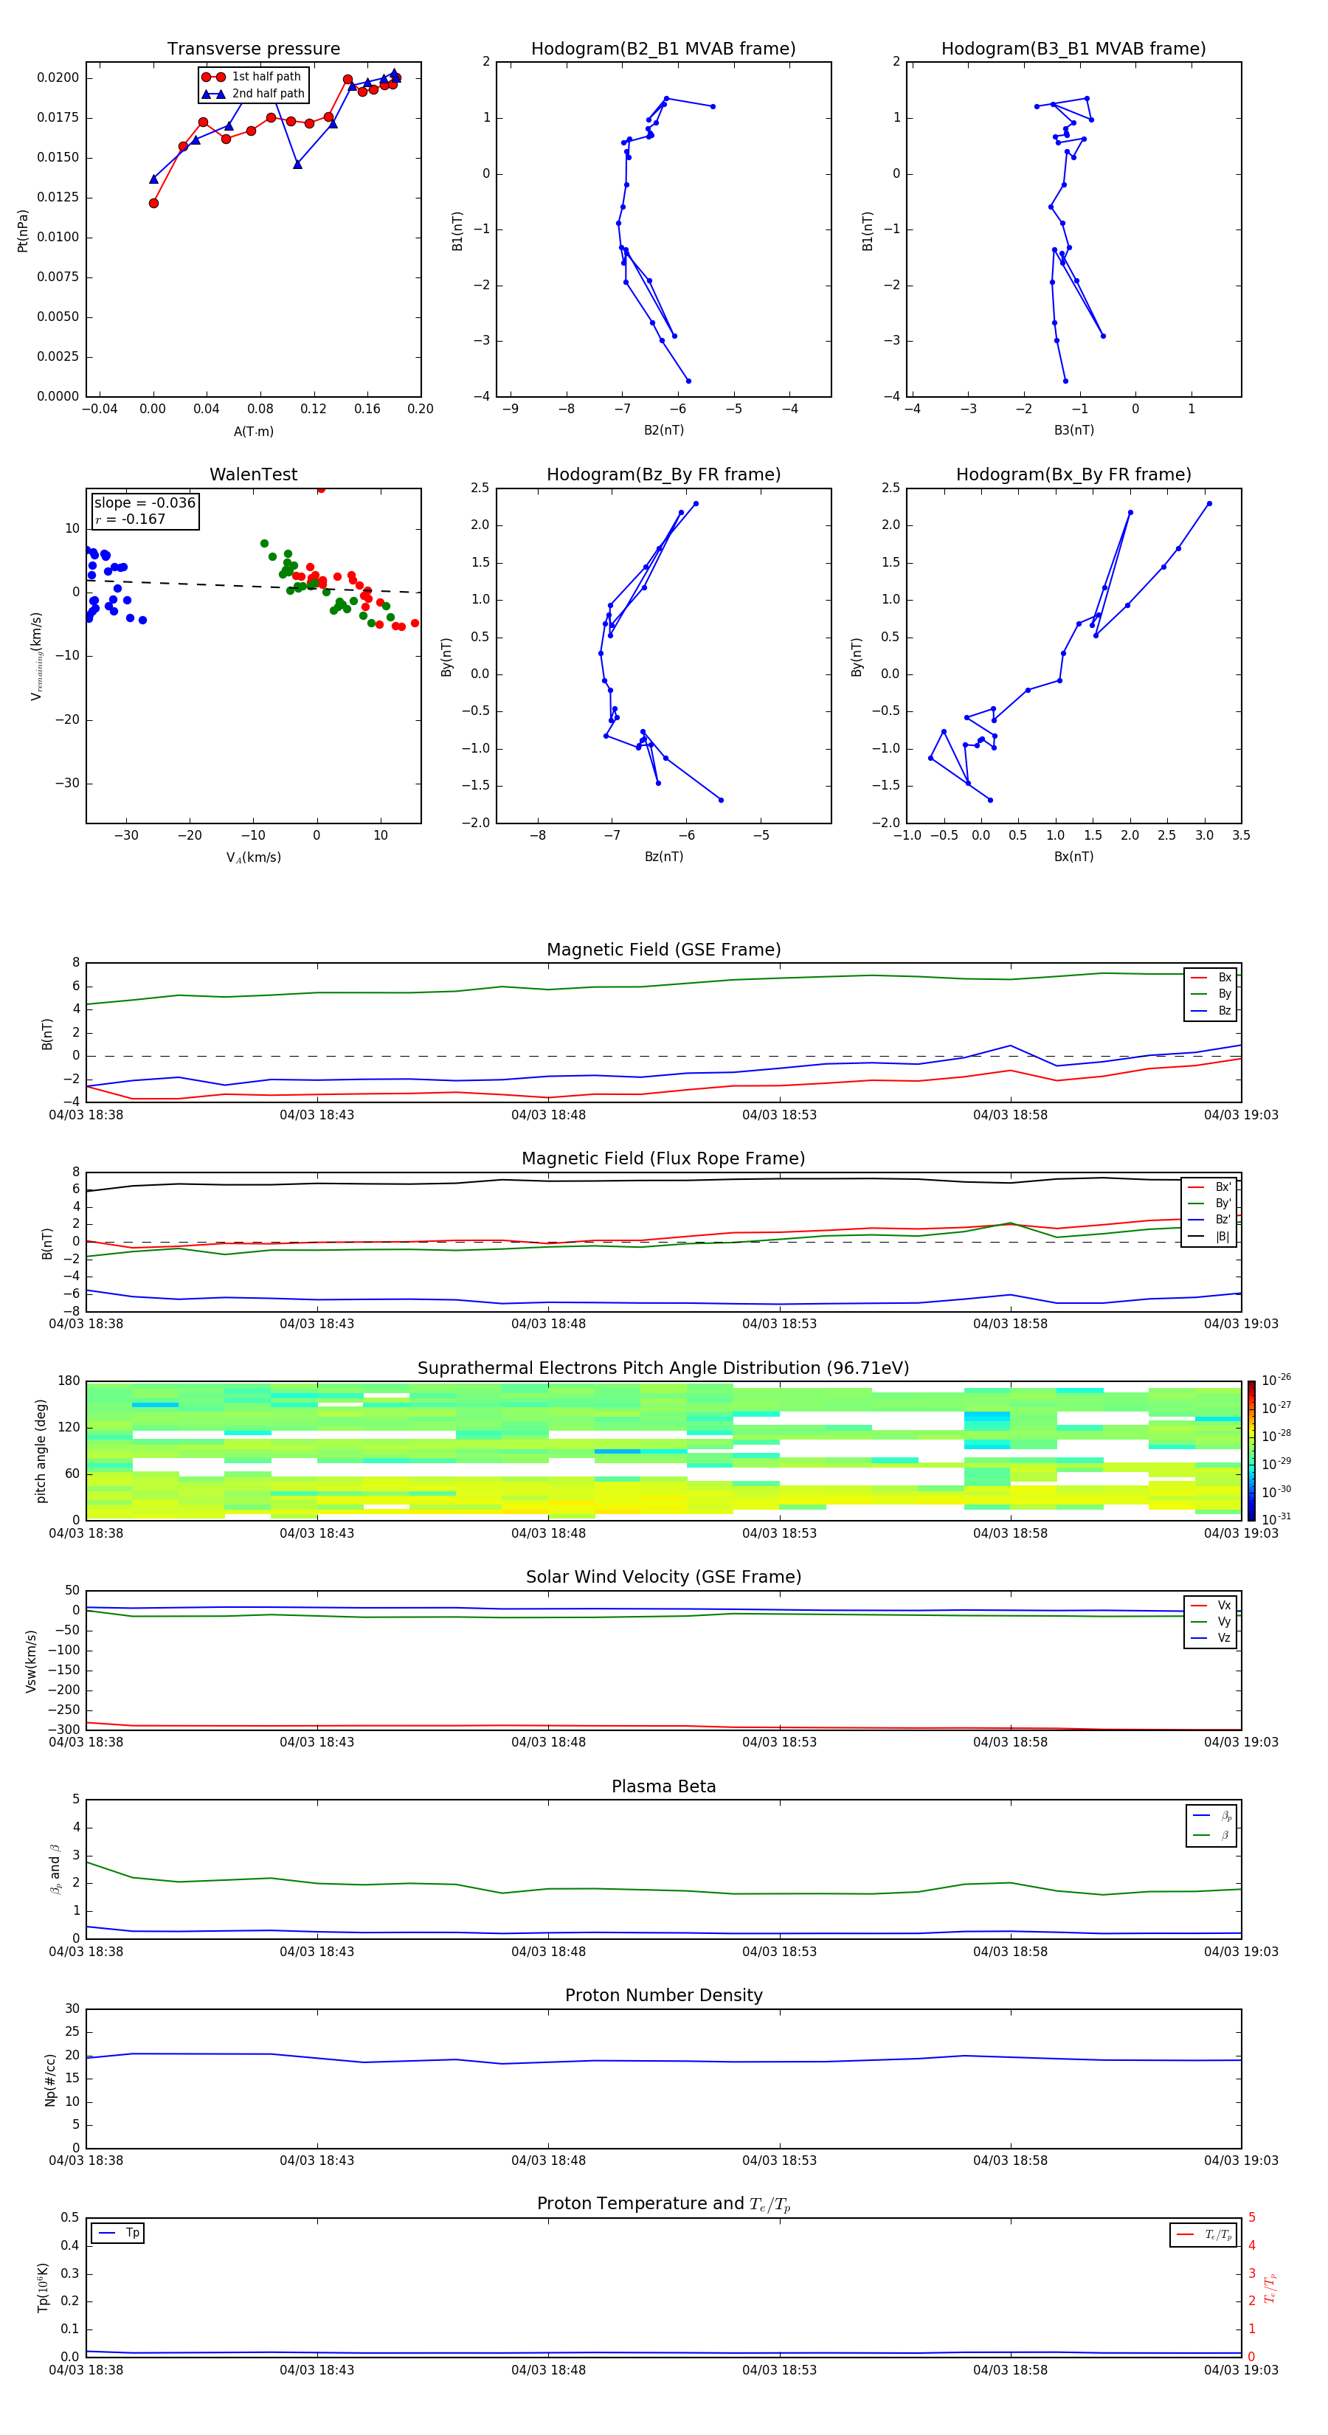The image size is (1328, 2435).
Task: Select the |B| legend entry
Action: coord(1210,1237)
